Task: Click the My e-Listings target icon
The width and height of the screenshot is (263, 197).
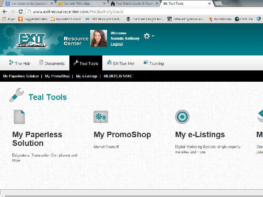Action: coord(182,117)
